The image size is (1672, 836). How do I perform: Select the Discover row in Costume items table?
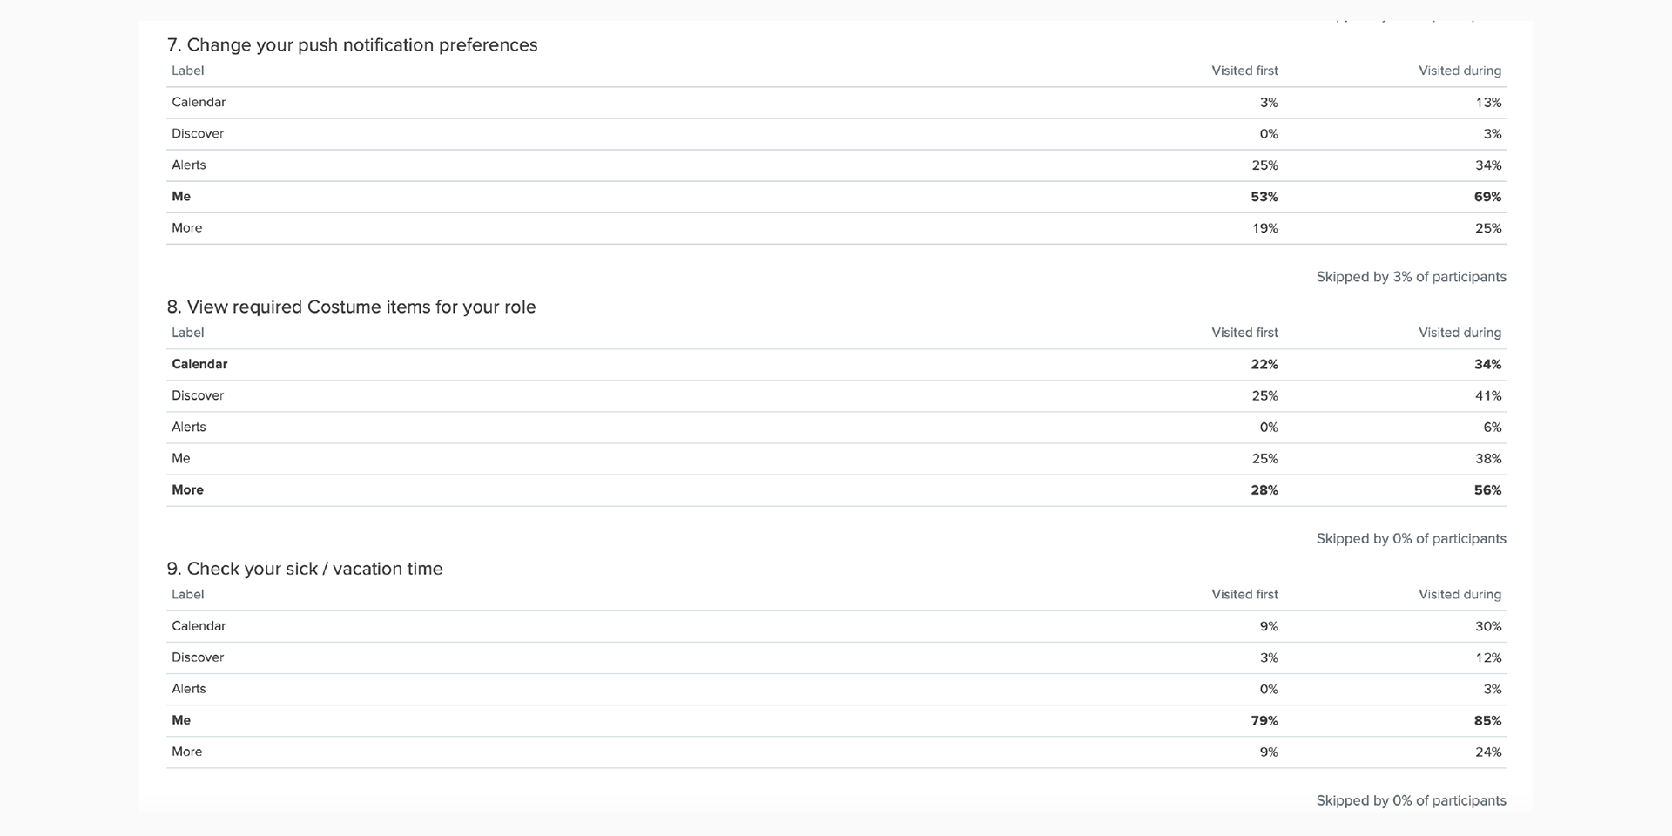pos(836,395)
